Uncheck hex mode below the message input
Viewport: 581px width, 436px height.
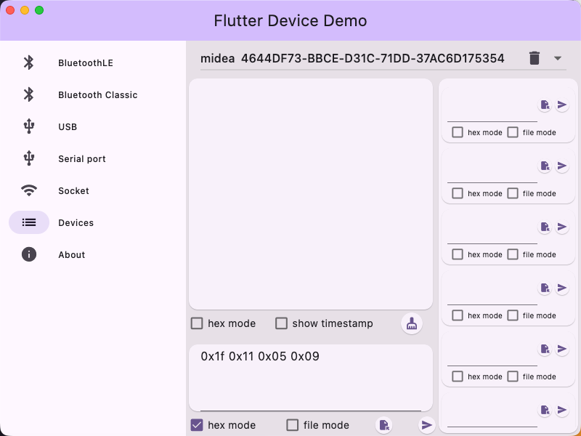(197, 425)
